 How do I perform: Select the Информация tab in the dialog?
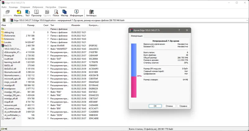[x=137, y=36]
